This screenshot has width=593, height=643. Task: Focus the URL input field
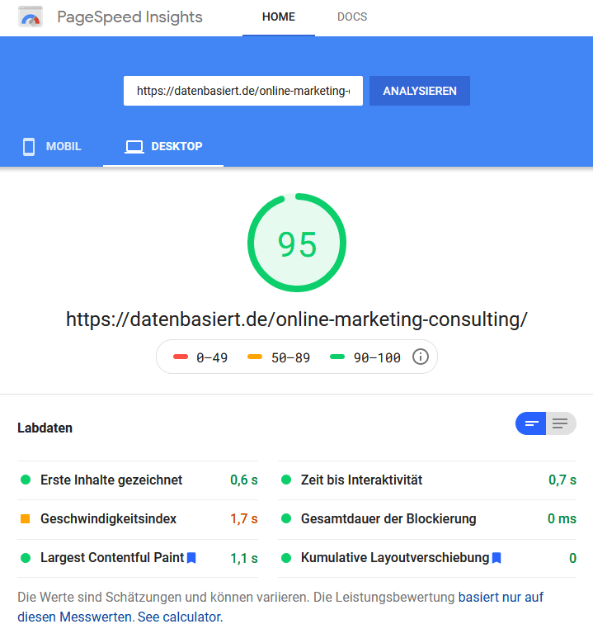pyautogui.click(x=243, y=91)
